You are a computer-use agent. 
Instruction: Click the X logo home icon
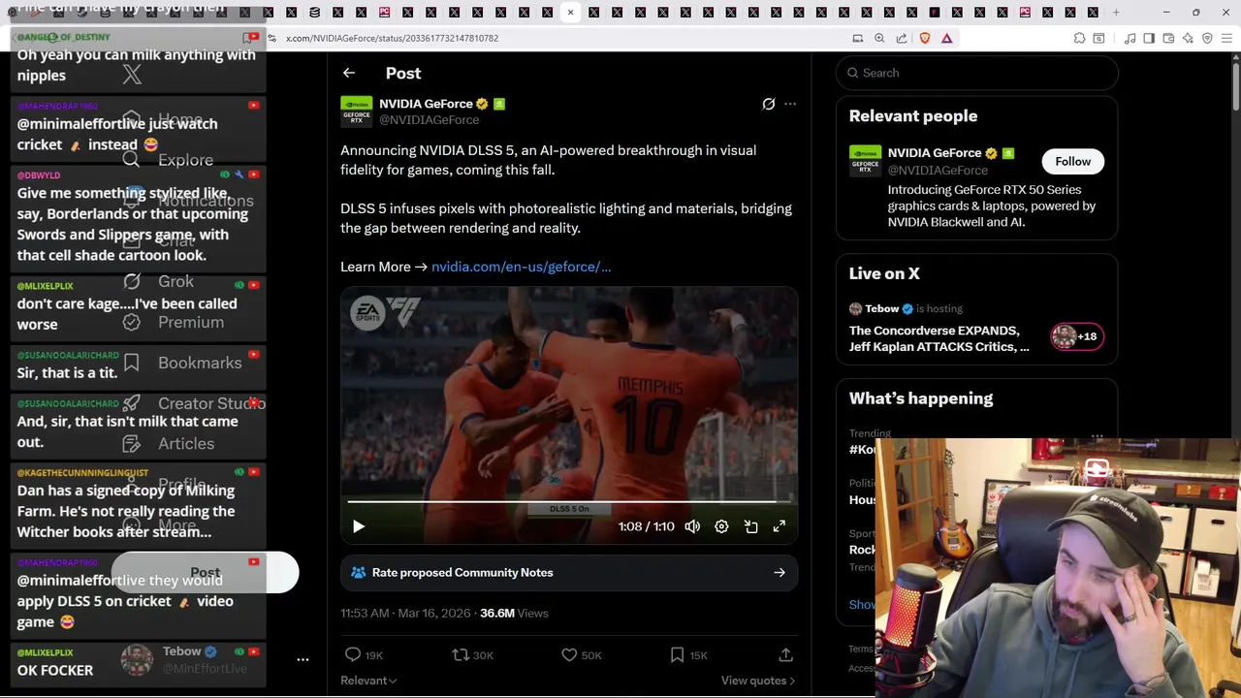[132, 74]
